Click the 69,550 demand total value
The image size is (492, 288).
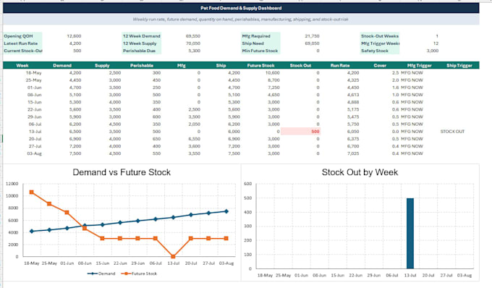[193, 36]
